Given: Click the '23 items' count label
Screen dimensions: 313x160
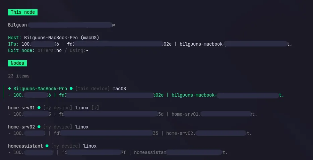Looking at the screenshot, I should coord(19,76).
